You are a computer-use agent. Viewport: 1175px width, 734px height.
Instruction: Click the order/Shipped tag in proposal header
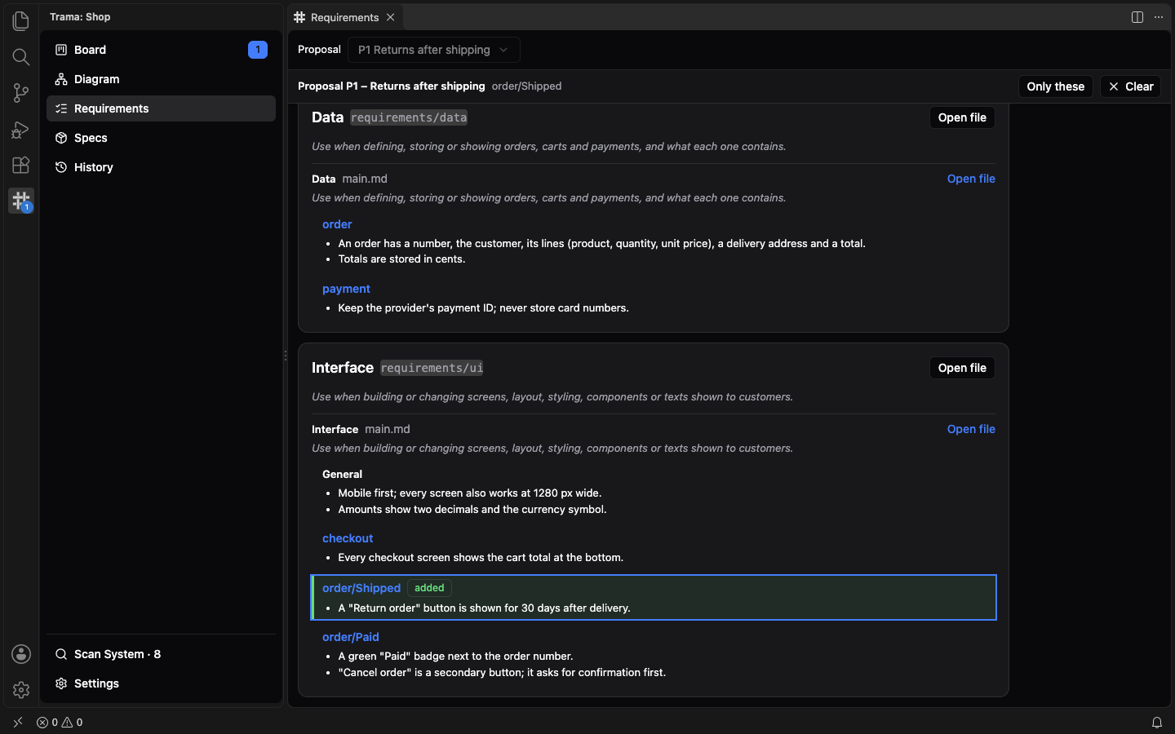[x=526, y=86]
